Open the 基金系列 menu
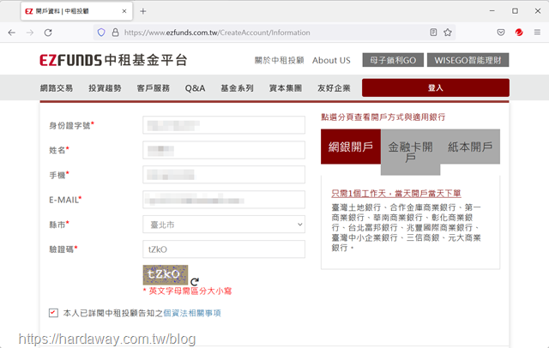This screenshot has width=549, height=348. coord(237,88)
